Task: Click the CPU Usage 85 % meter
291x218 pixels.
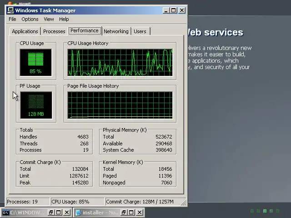Action: (35, 63)
